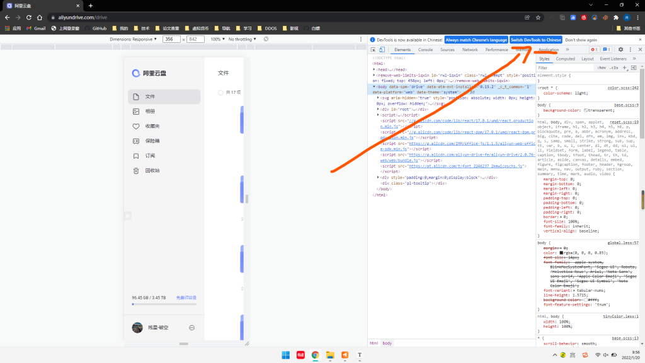
Task: Click the rotate screen orientation icon
Action: pos(266,39)
